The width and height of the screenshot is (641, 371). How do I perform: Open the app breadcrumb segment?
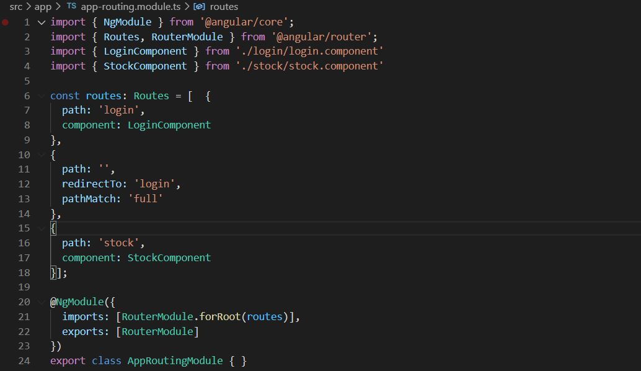pos(43,7)
